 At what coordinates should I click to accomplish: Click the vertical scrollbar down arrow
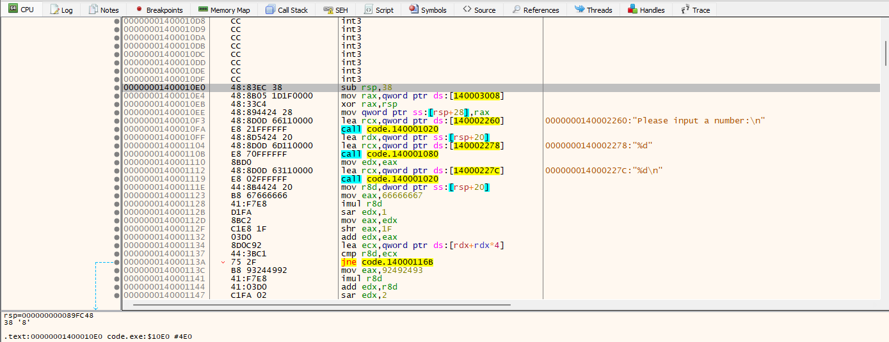click(x=885, y=295)
